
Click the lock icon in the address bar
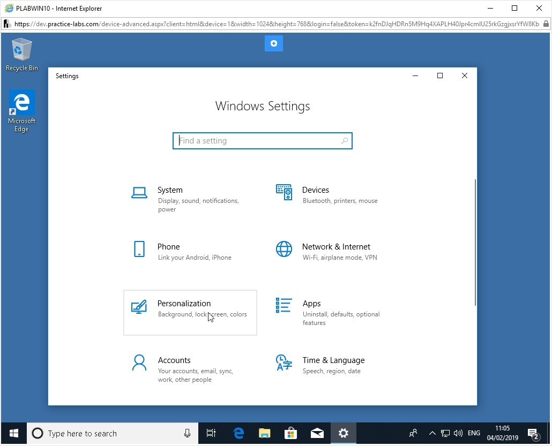[x=546, y=24]
